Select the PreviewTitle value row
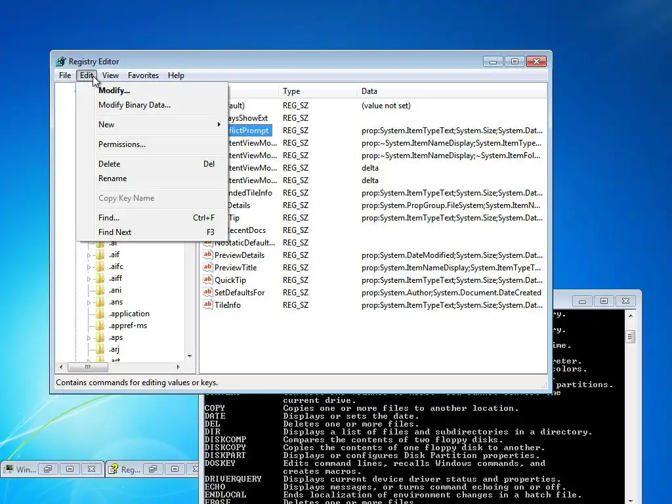The image size is (672, 504). coord(373,268)
